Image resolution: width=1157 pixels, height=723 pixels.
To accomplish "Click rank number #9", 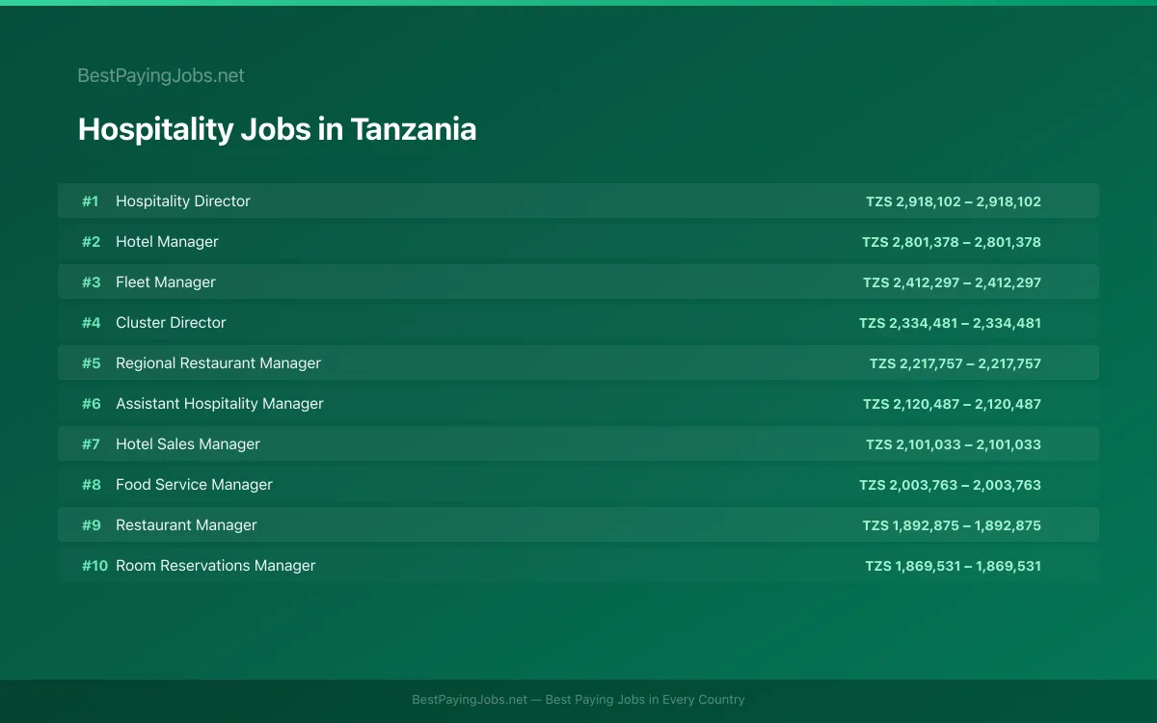I will (x=91, y=525).
